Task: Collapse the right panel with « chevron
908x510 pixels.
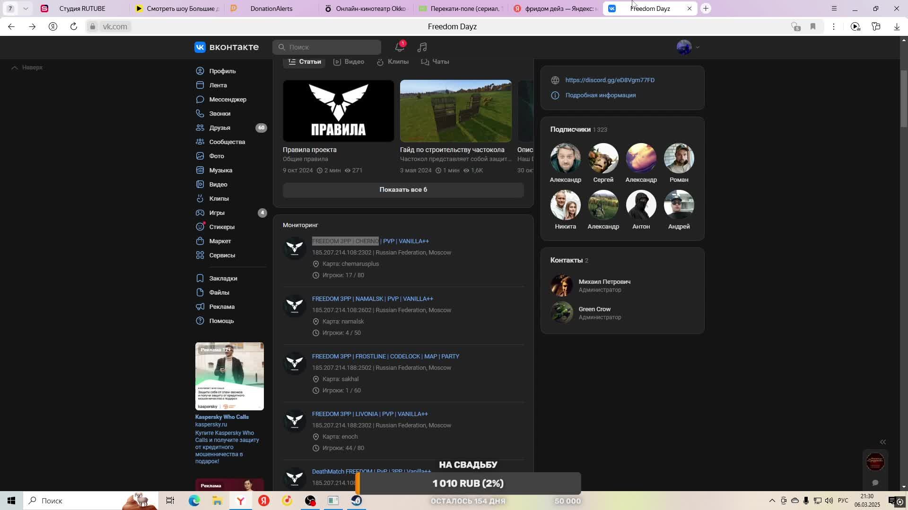Action: [882, 442]
